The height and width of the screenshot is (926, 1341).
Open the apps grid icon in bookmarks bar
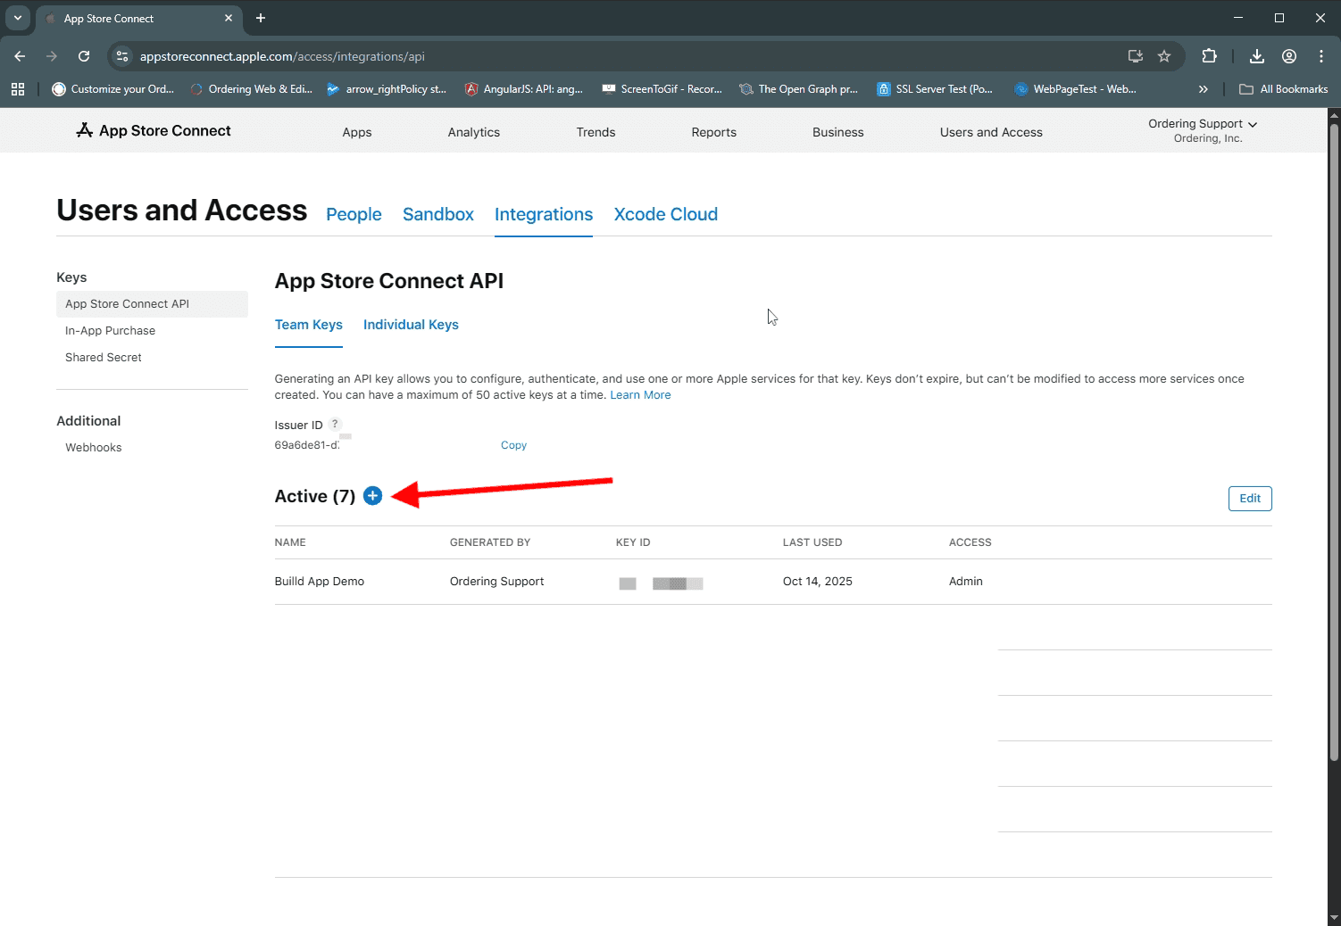pyautogui.click(x=18, y=89)
